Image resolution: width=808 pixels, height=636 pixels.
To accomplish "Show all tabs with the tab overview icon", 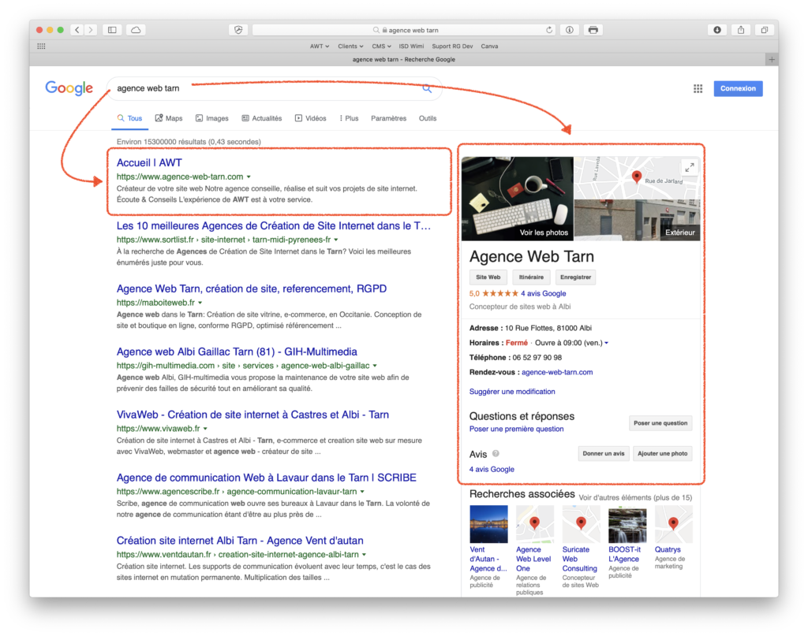I will [763, 29].
